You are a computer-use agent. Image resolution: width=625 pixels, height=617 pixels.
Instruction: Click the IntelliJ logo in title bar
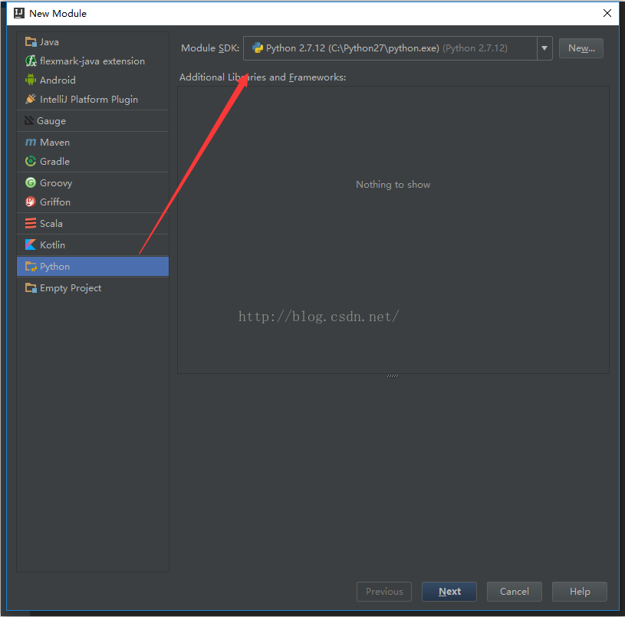18,13
